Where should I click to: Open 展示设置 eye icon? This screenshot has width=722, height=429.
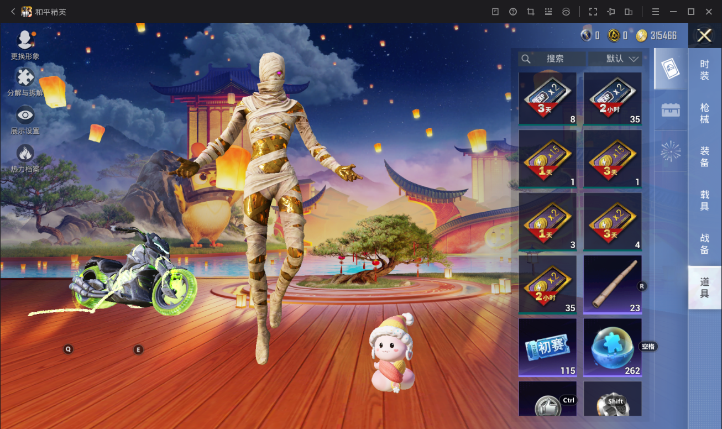[25, 116]
